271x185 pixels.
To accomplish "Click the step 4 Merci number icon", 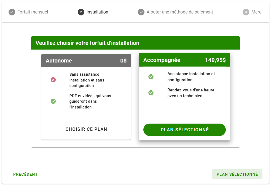I will click(246, 12).
